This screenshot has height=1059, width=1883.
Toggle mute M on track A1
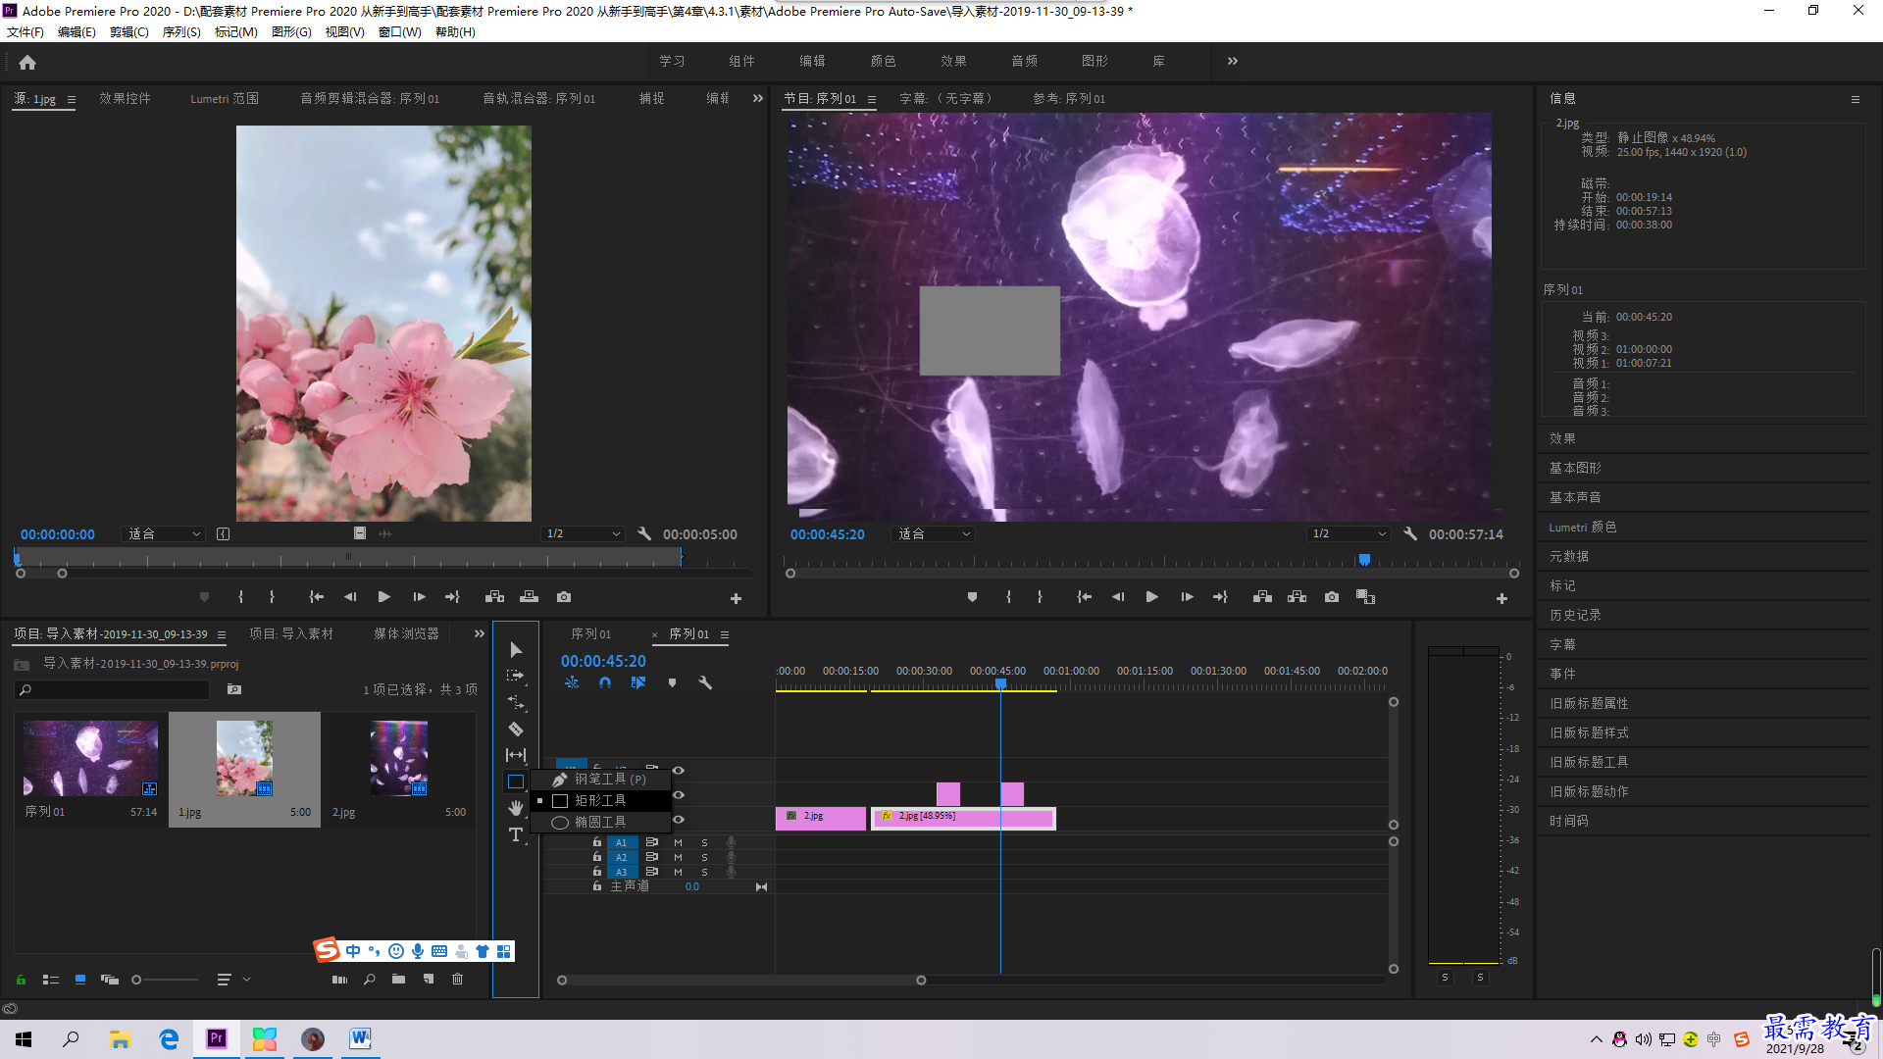(x=678, y=842)
